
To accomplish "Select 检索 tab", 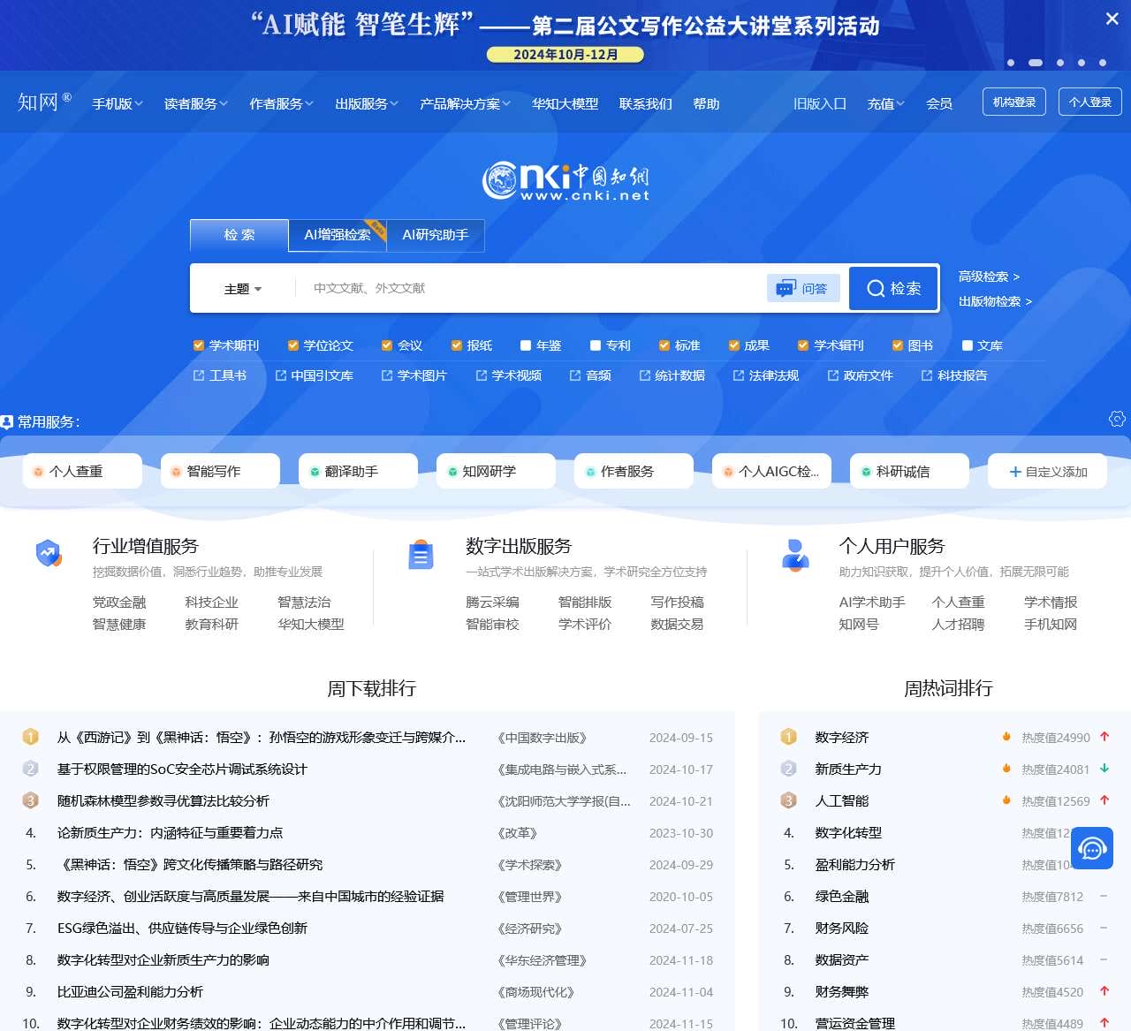I will point(239,235).
